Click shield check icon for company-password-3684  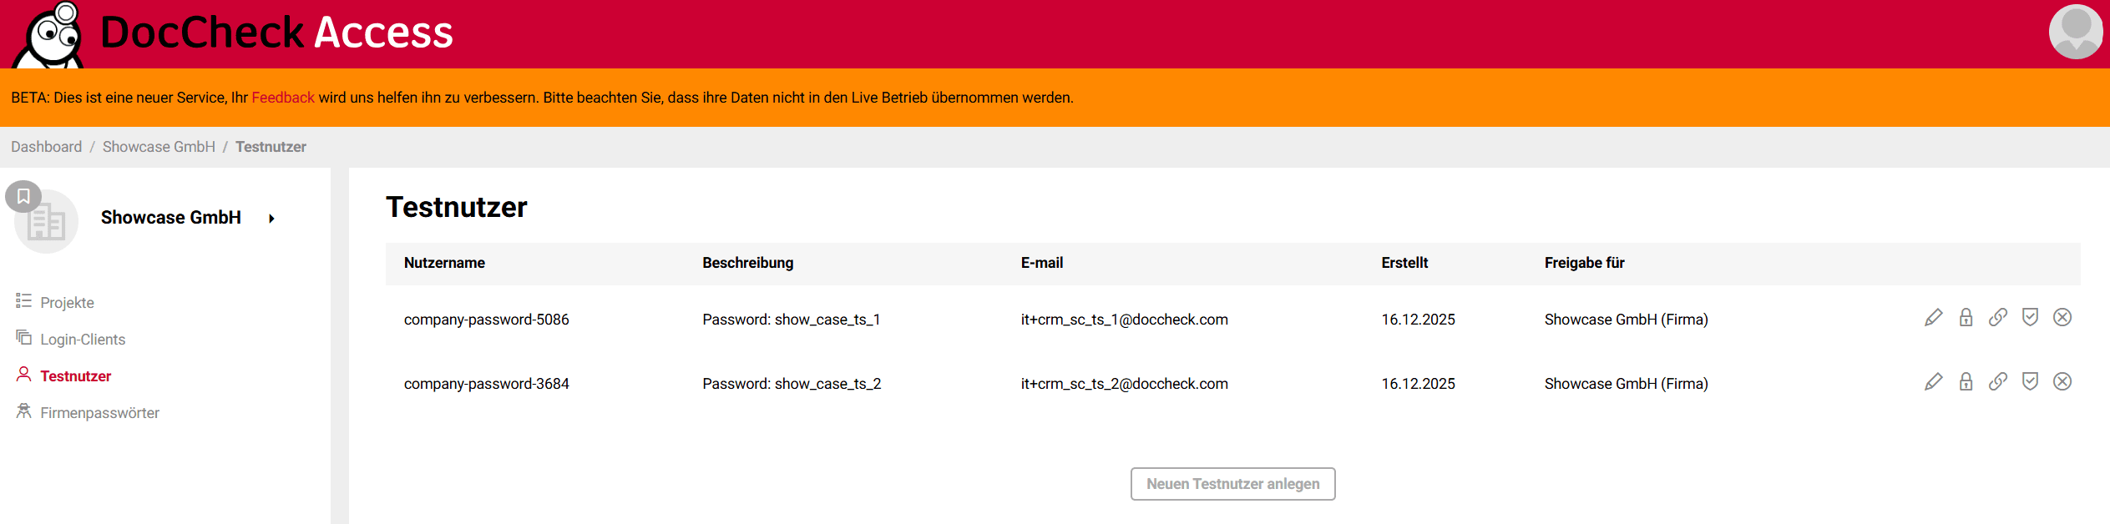2030,381
